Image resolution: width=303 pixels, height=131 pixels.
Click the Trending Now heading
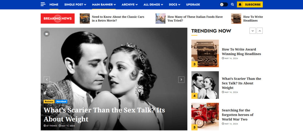point(211,31)
